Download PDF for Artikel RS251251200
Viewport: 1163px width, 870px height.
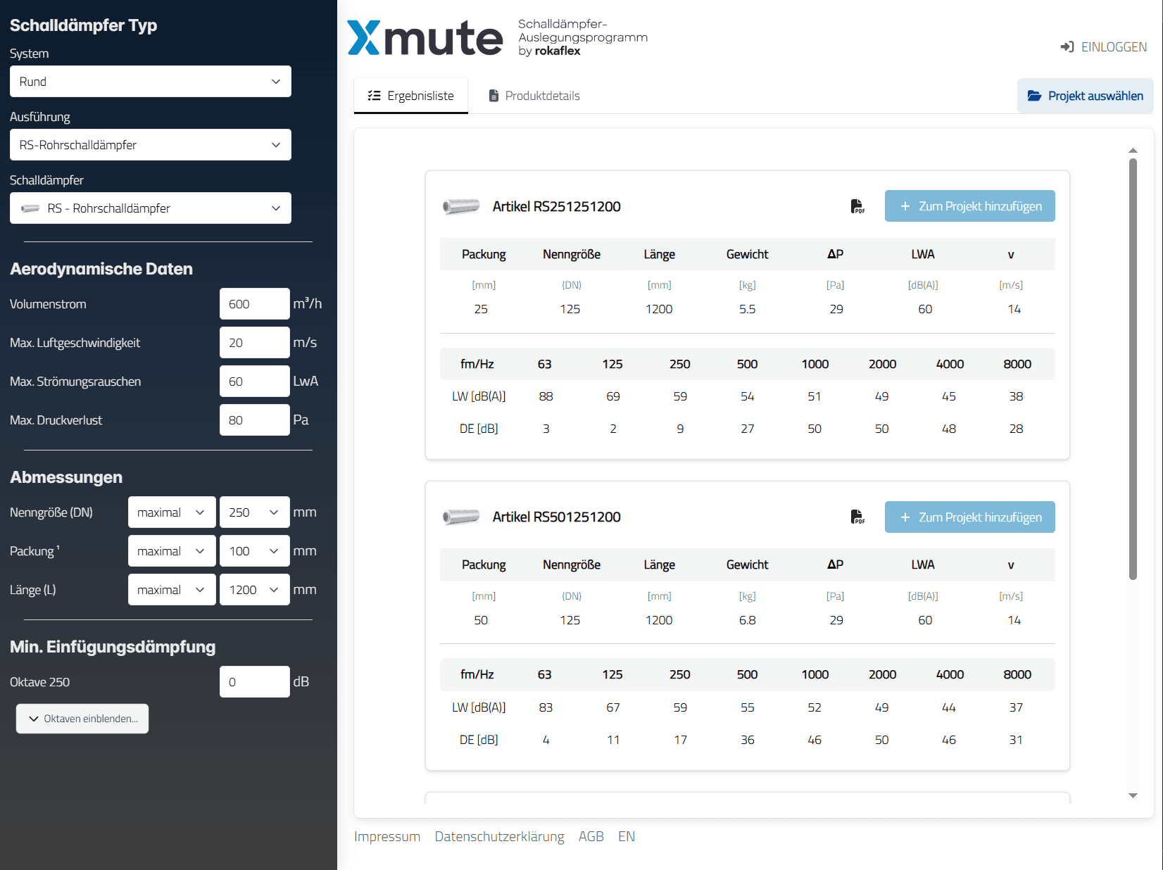857,206
